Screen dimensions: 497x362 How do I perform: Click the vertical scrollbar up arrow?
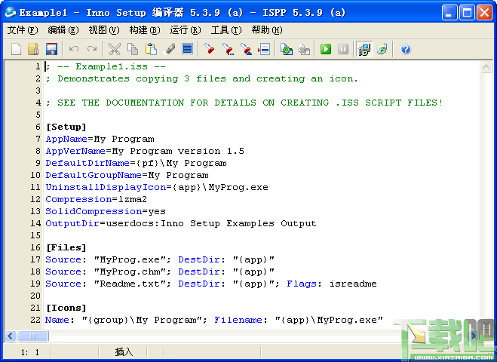pos(486,67)
